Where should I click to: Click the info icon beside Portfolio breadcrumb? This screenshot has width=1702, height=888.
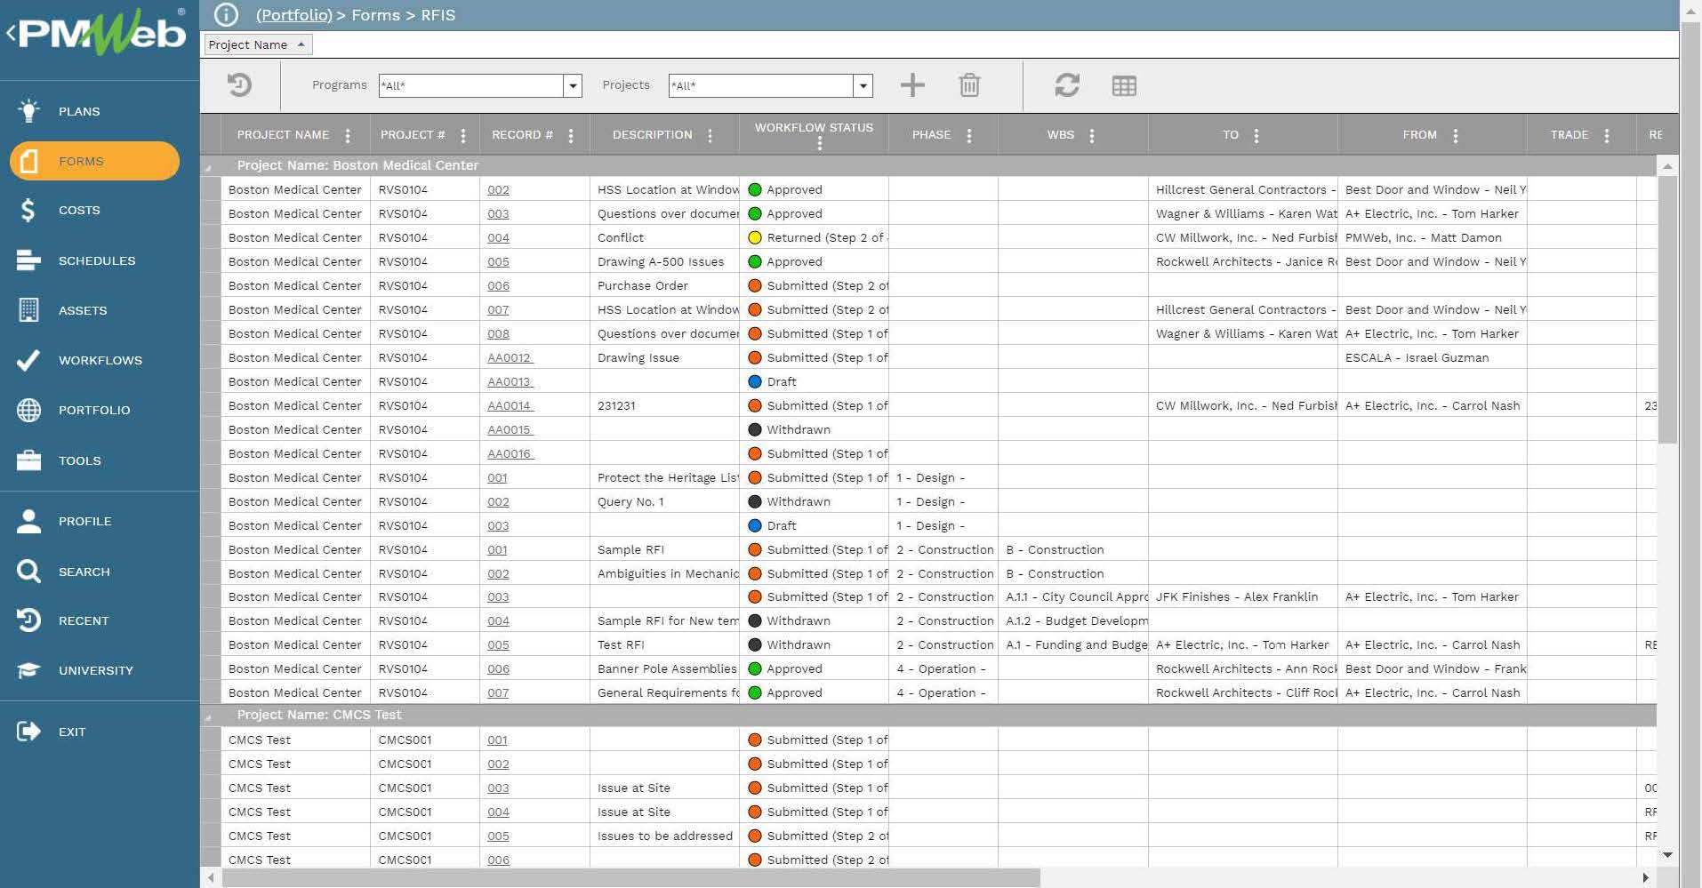coord(227,15)
